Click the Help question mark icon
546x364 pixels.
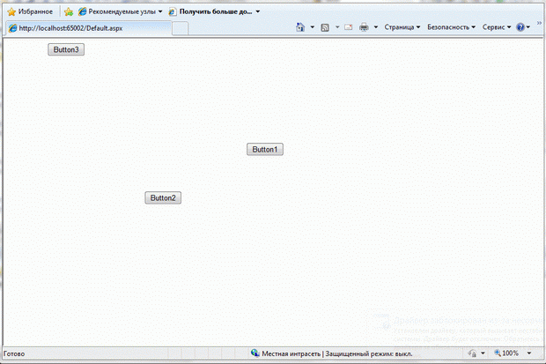coord(520,27)
